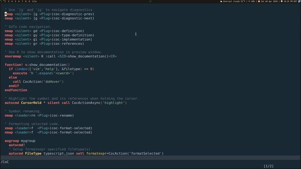Click the 'else' keyword
This screenshot has height=169, width=301.
pyautogui.click(x=13, y=77)
